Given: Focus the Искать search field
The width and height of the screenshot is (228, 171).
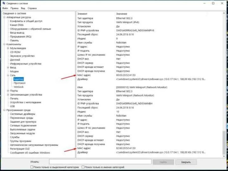Looking at the screenshot, I should pyautogui.click(x=100, y=162).
